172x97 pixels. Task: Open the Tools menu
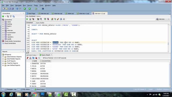41,5
